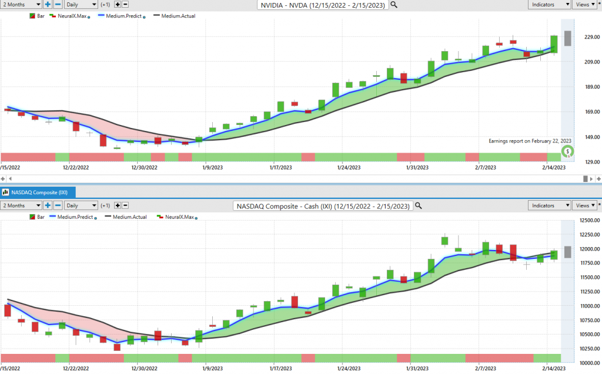602x375 pixels.
Task: Click the Bar legend icon on NASDAQ chart
Action: [32, 217]
